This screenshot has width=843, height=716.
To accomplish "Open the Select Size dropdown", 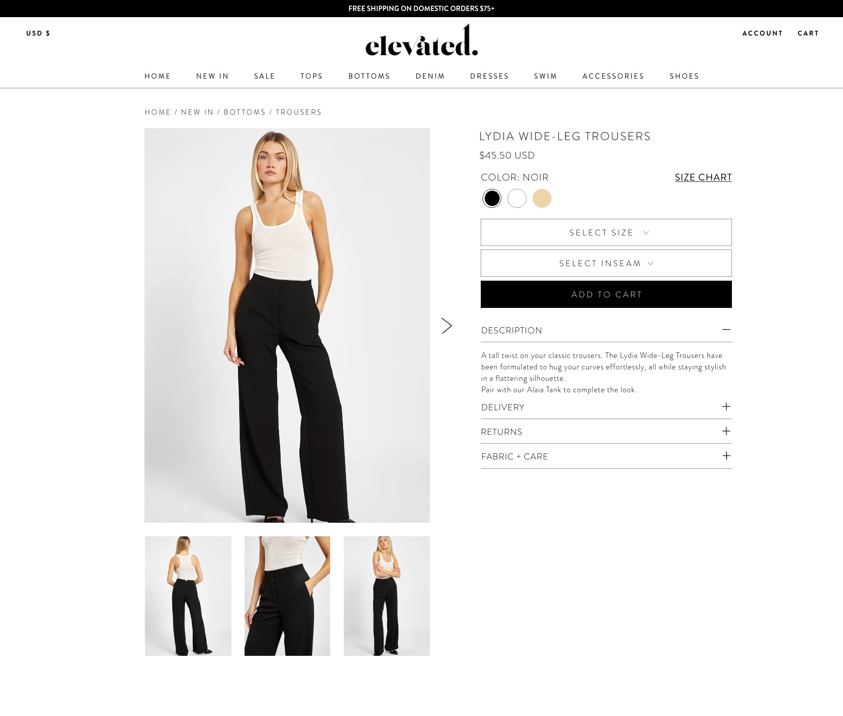I will (606, 232).
